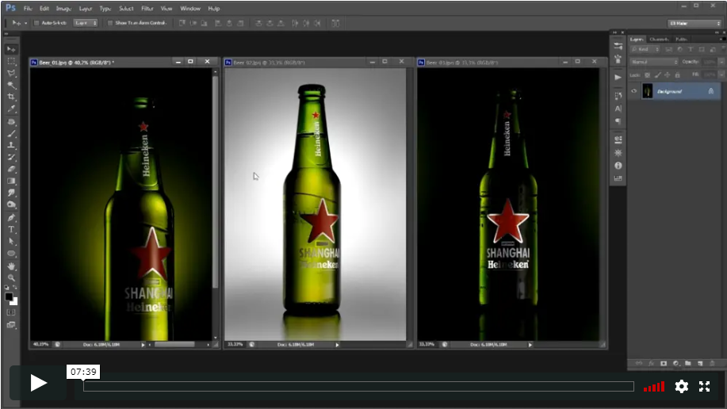Select the Crop tool
The width and height of the screenshot is (727, 409).
(12, 97)
